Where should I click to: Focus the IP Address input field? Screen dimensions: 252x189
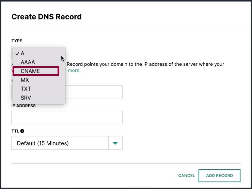coord(67,117)
